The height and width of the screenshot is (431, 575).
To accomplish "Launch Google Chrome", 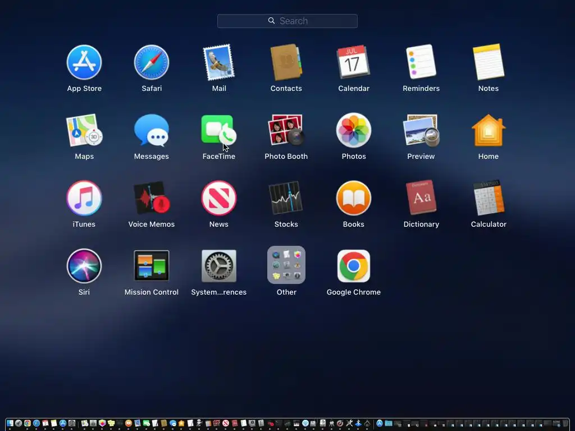I will click(x=354, y=266).
